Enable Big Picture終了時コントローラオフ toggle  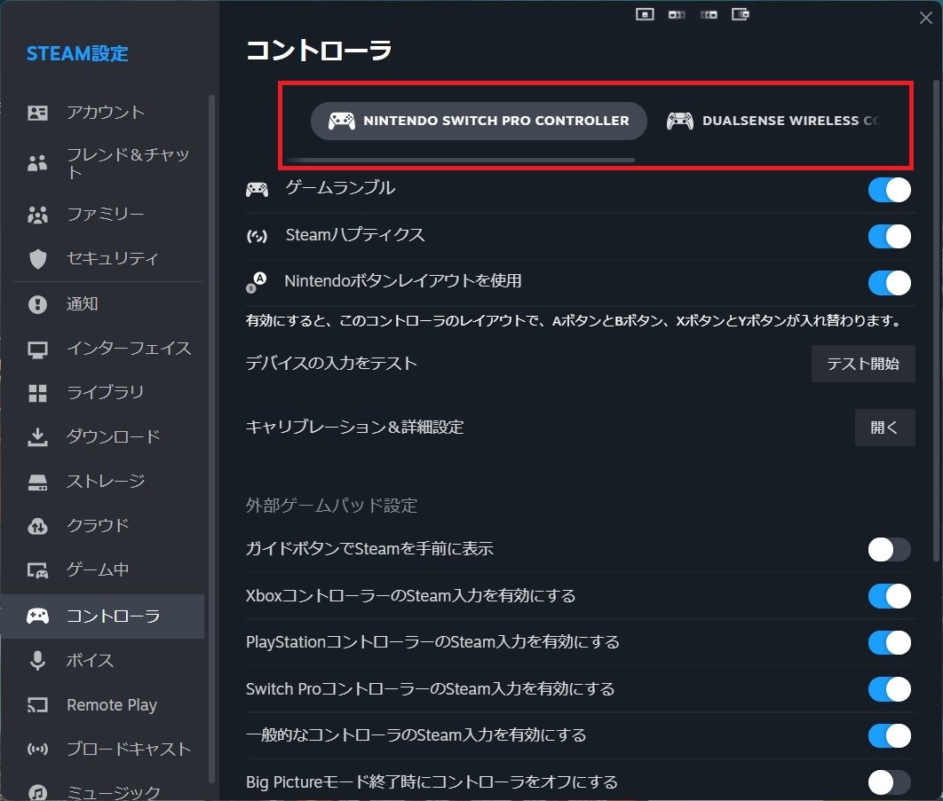(x=889, y=782)
